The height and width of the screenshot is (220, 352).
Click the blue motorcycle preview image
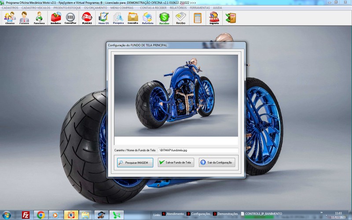(x=176, y=95)
